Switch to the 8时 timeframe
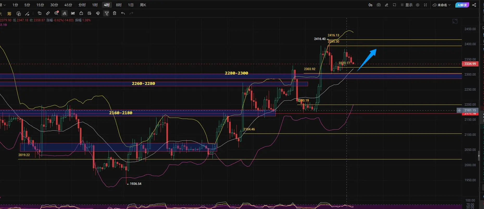 pos(119,5)
